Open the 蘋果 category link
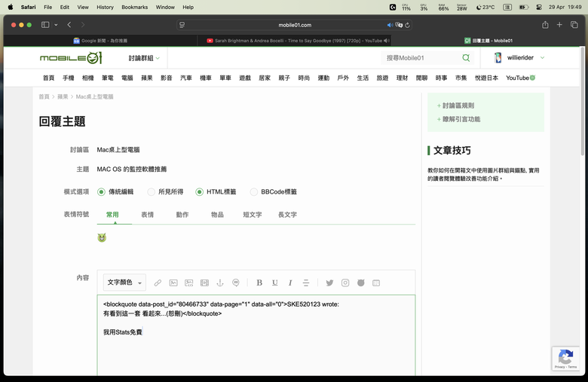Viewport: 588px width, 382px height. [x=147, y=78]
